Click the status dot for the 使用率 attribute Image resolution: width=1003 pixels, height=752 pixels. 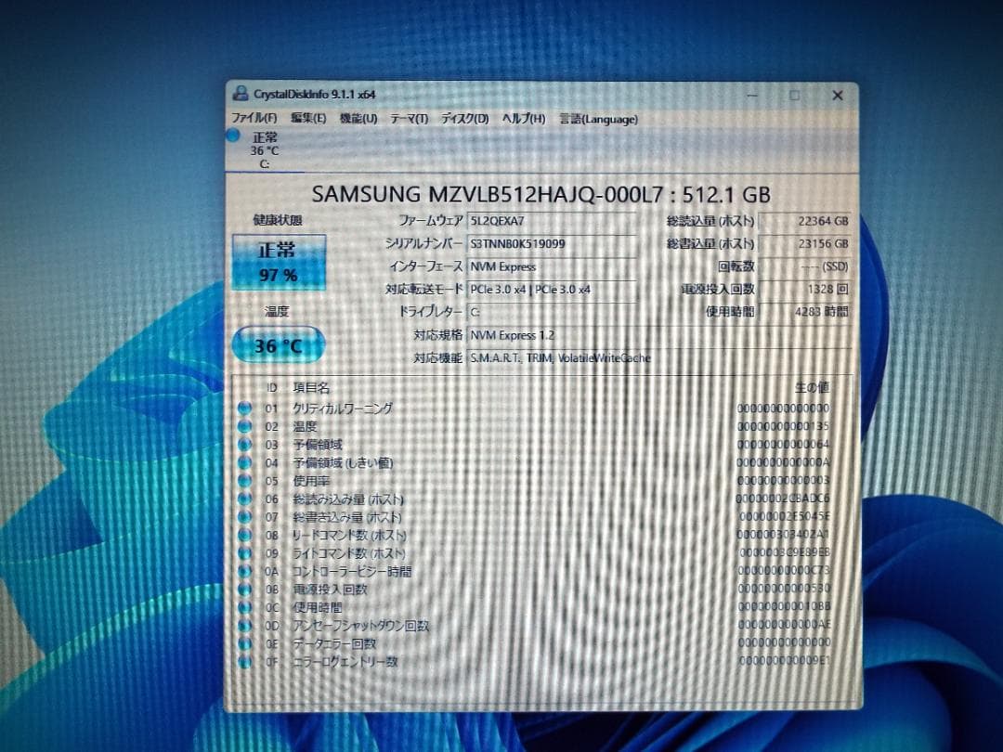point(243,481)
